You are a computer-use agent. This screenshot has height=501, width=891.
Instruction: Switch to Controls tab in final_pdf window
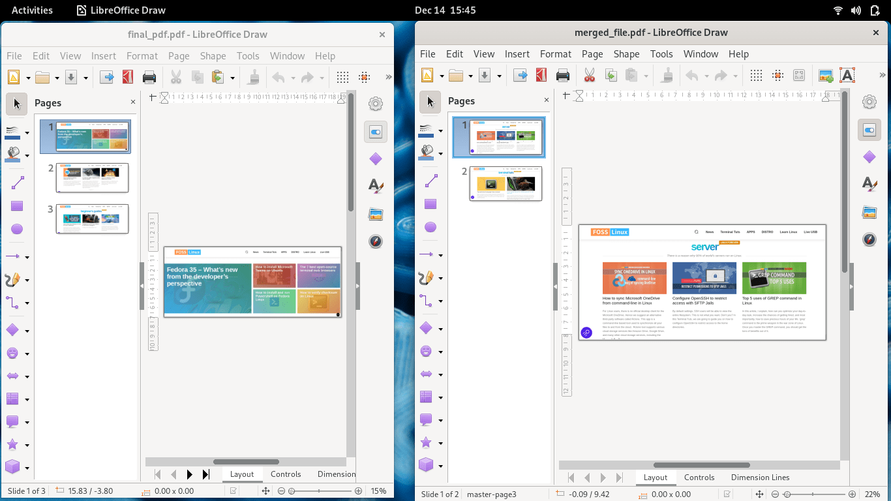click(x=286, y=474)
